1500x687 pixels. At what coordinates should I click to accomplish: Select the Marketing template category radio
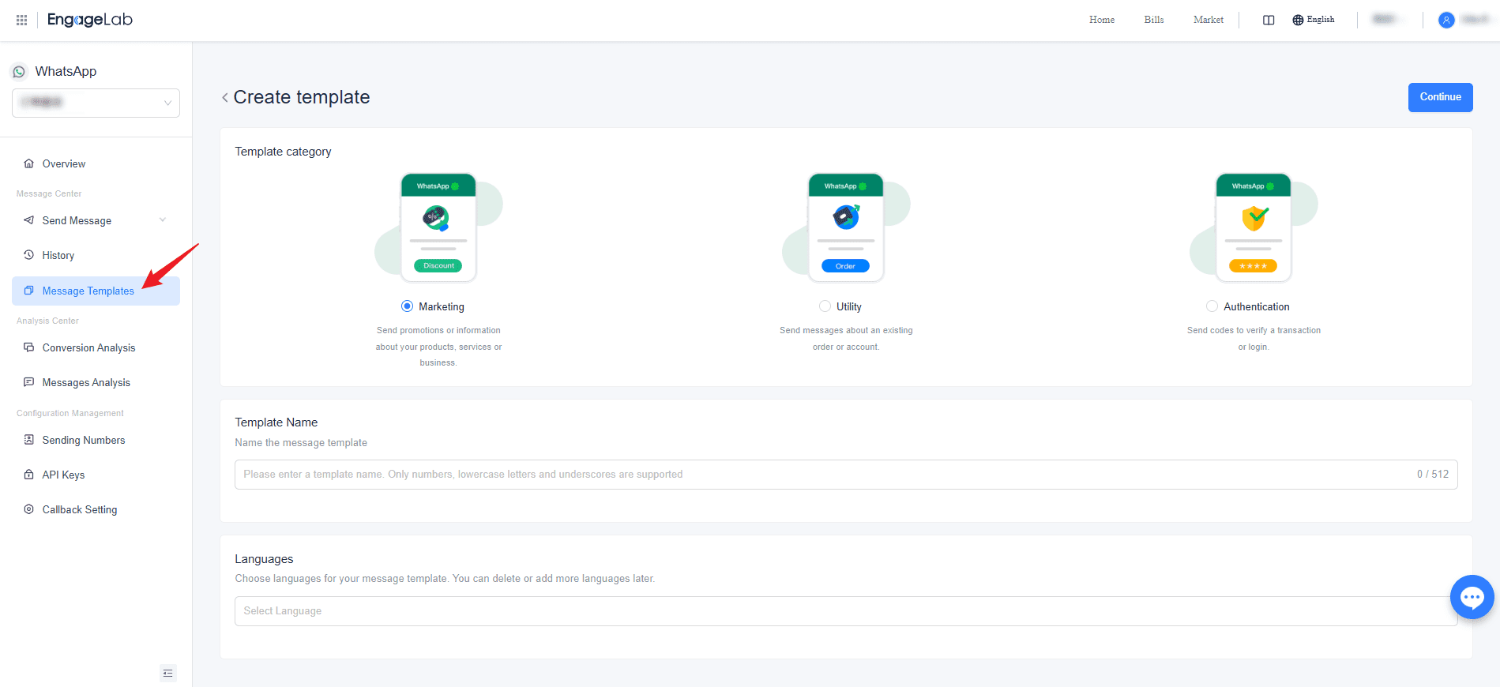click(x=408, y=306)
